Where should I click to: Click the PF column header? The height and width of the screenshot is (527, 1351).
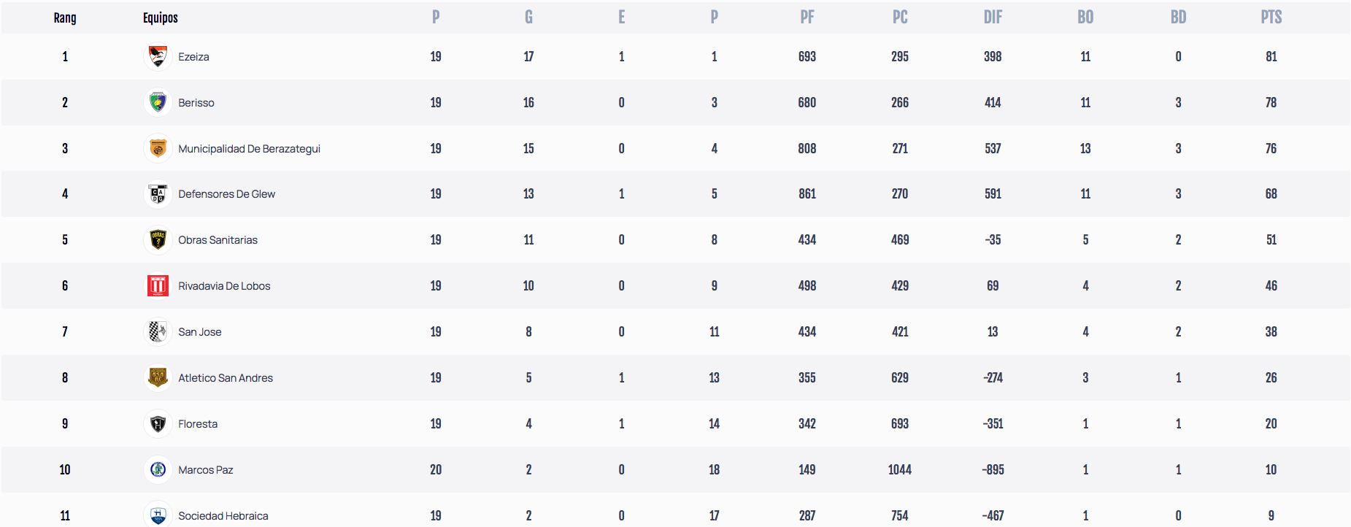pos(807,18)
